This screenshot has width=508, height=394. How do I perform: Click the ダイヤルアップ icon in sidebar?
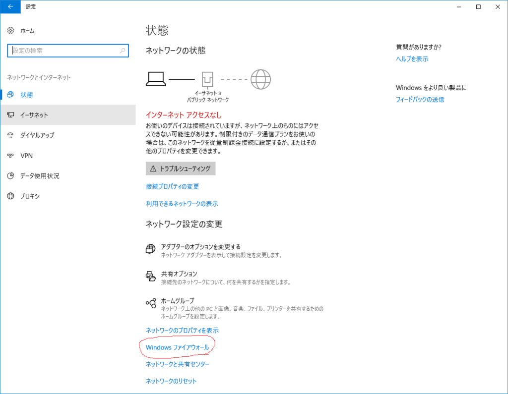coord(10,135)
